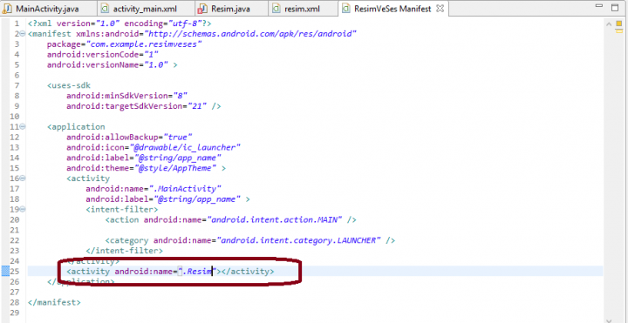Viewport: 628px width, 323px height.
Task: Click the allowBackup value "true"
Action: tap(177, 137)
